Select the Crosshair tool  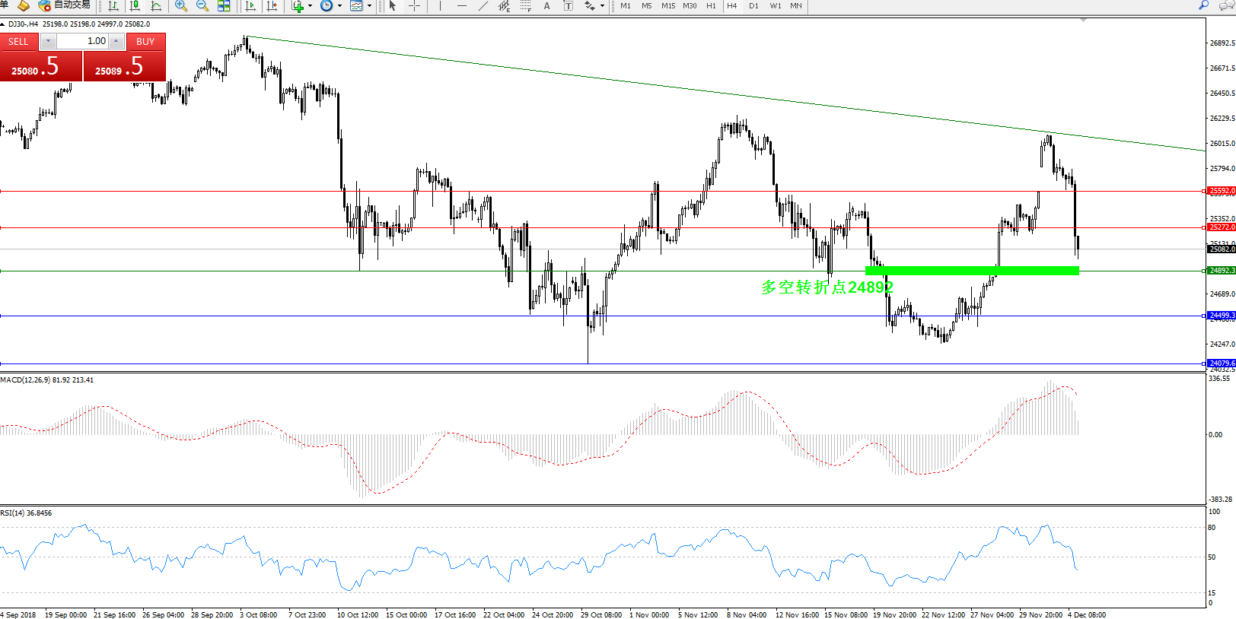point(414,6)
